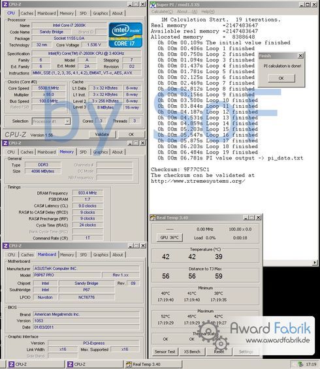Viewport: 320px width, 369px height.
Task: Click the Validate button in CPU-Z
Action: click(102, 135)
